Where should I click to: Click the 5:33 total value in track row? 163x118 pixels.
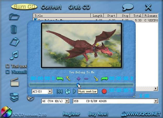[138, 20]
